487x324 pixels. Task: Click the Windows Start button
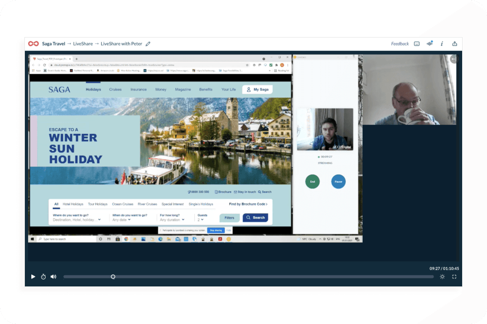32,239
